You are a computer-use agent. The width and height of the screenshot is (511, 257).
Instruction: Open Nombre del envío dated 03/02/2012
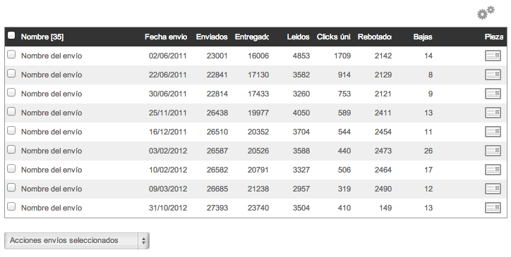tap(52, 151)
